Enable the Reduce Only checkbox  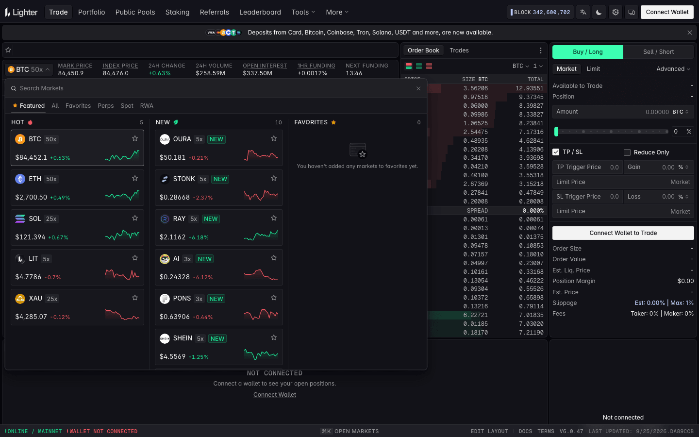(x=627, y=152)
